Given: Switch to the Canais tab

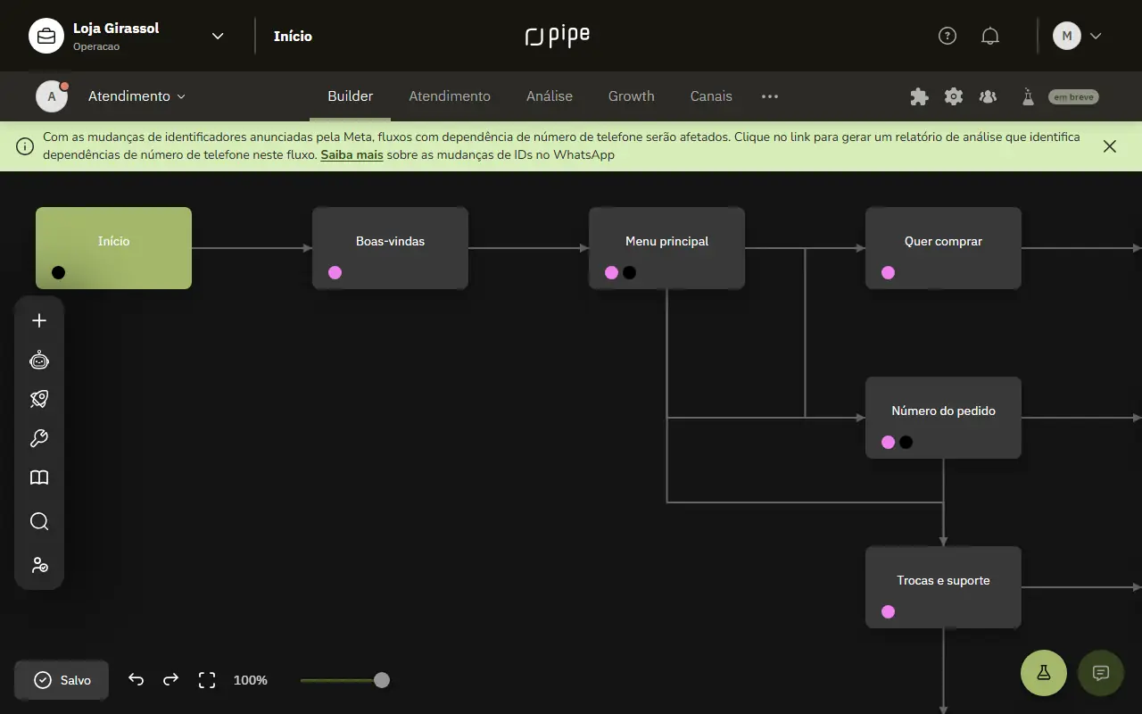Looking at the screenshot, I should [711, 96].
